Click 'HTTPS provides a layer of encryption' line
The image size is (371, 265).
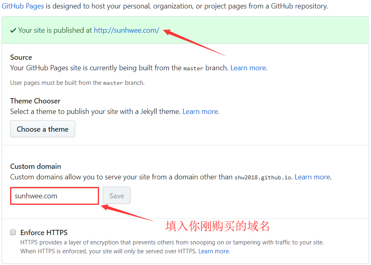pos(172,242)
